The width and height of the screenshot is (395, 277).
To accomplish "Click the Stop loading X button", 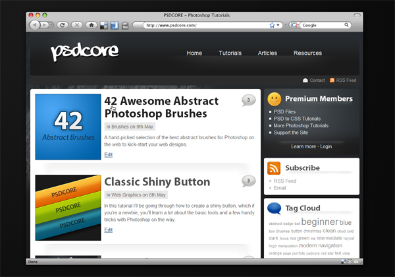I will point(77,25).
